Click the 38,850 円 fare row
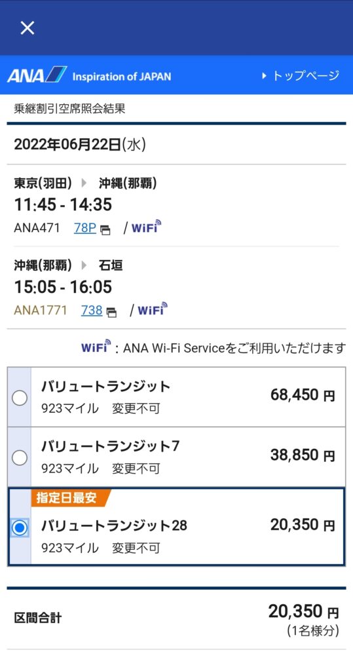This screenshot has width=353, height=671. [176, 457]
